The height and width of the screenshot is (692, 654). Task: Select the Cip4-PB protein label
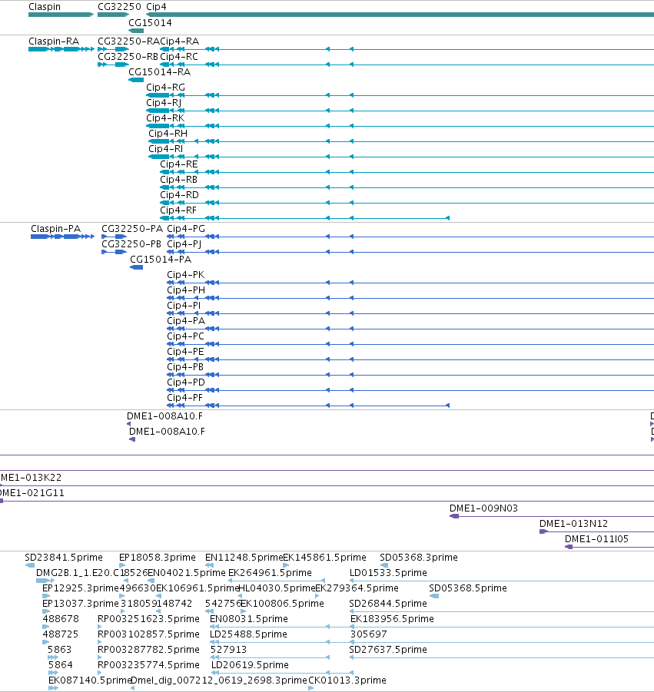click(185, 367)
